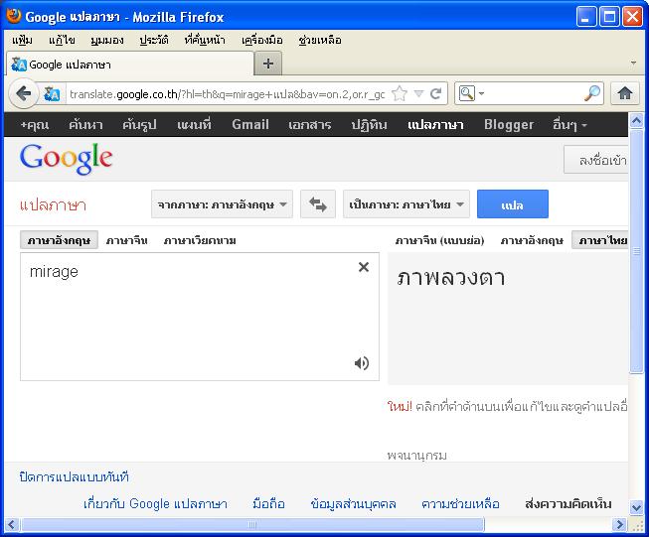The width and height of the screenshot is (649, 537).
Task: Click the horizontal scrollbar right arrow
Action: (x=619, y=525)
